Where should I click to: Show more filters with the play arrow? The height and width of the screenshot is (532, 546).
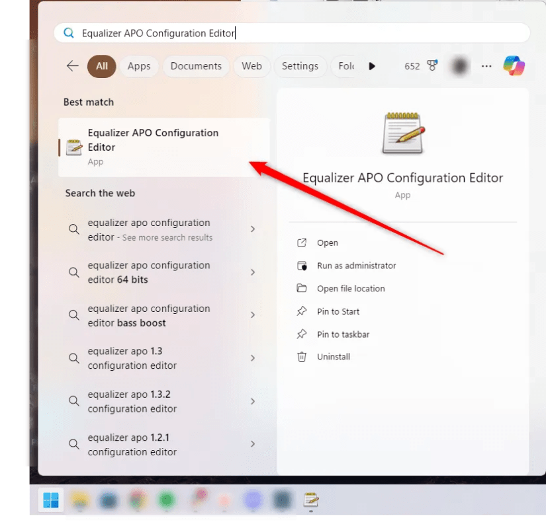click(x=372, y=66)
